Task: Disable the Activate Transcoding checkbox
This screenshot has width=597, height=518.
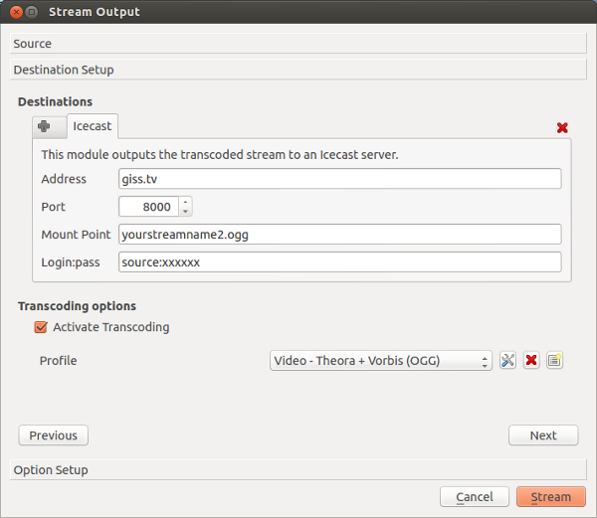Action: point(41,327)
